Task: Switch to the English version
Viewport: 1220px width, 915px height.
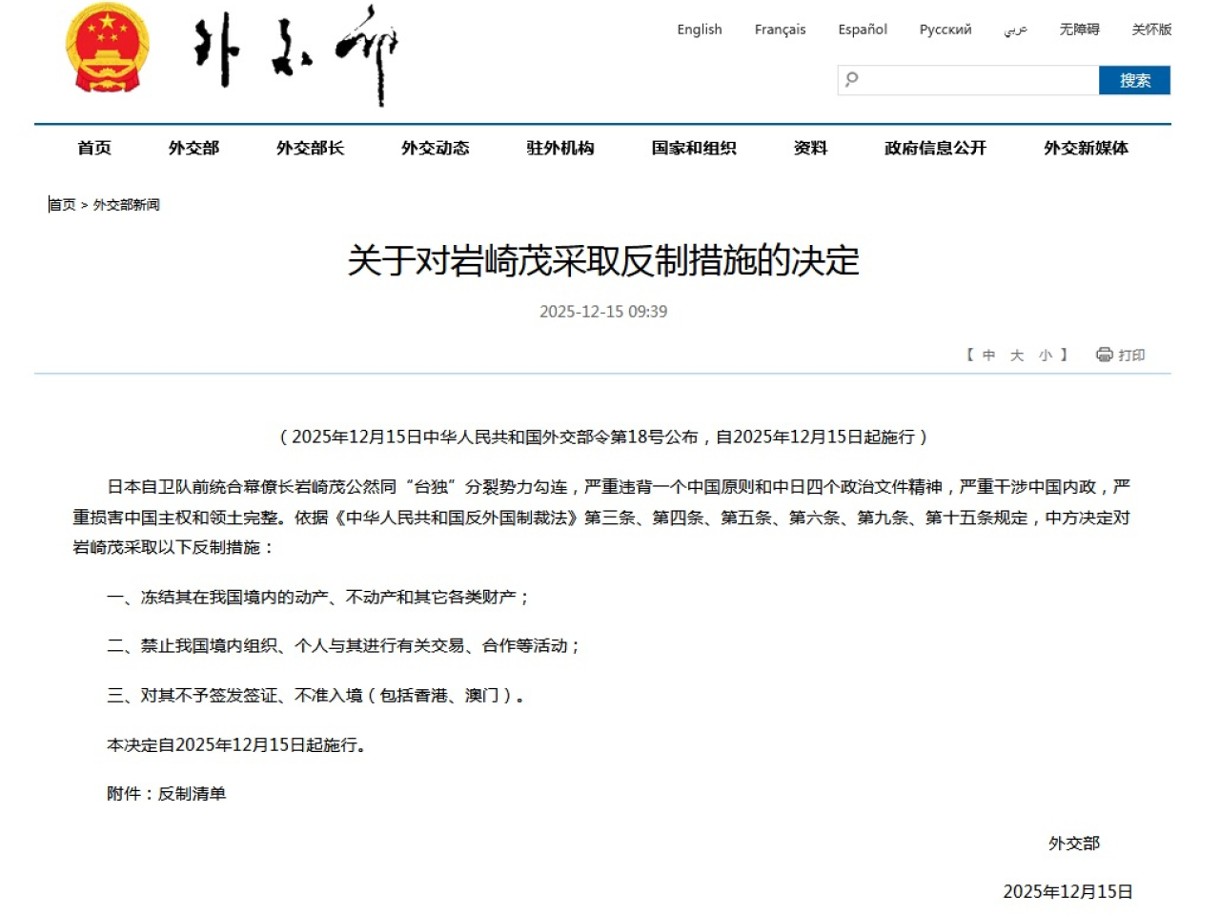Action: click(700, 30)
